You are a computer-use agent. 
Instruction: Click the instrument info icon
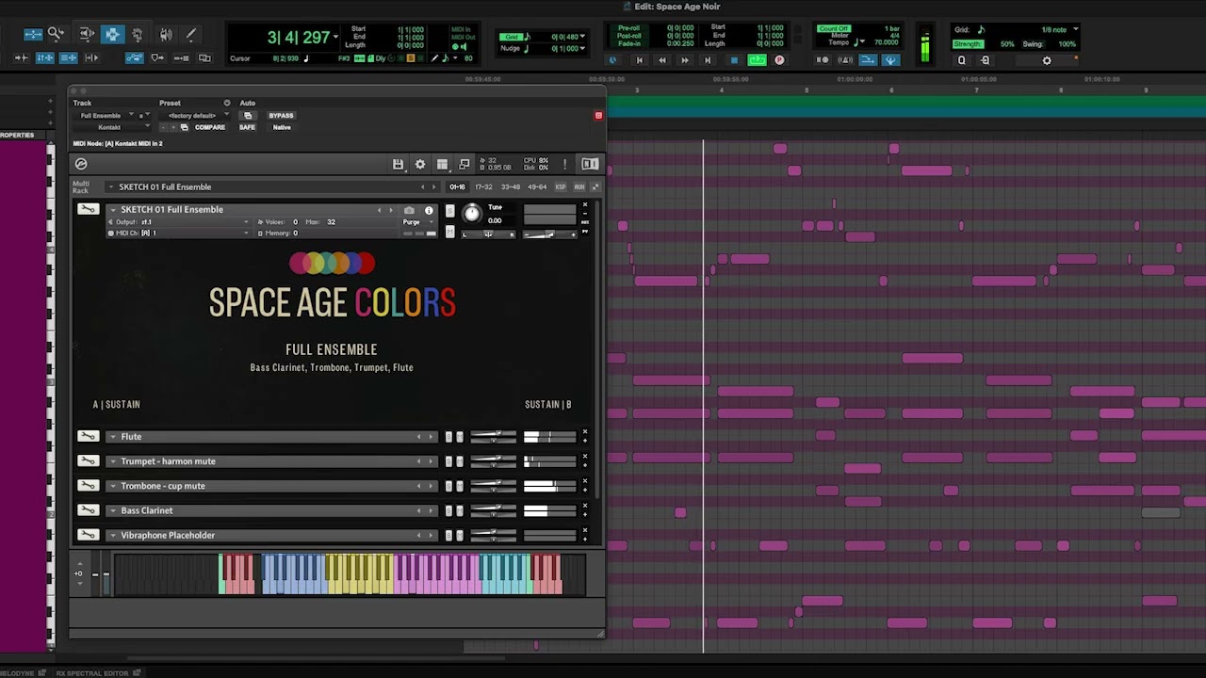[x=429, y=211]
